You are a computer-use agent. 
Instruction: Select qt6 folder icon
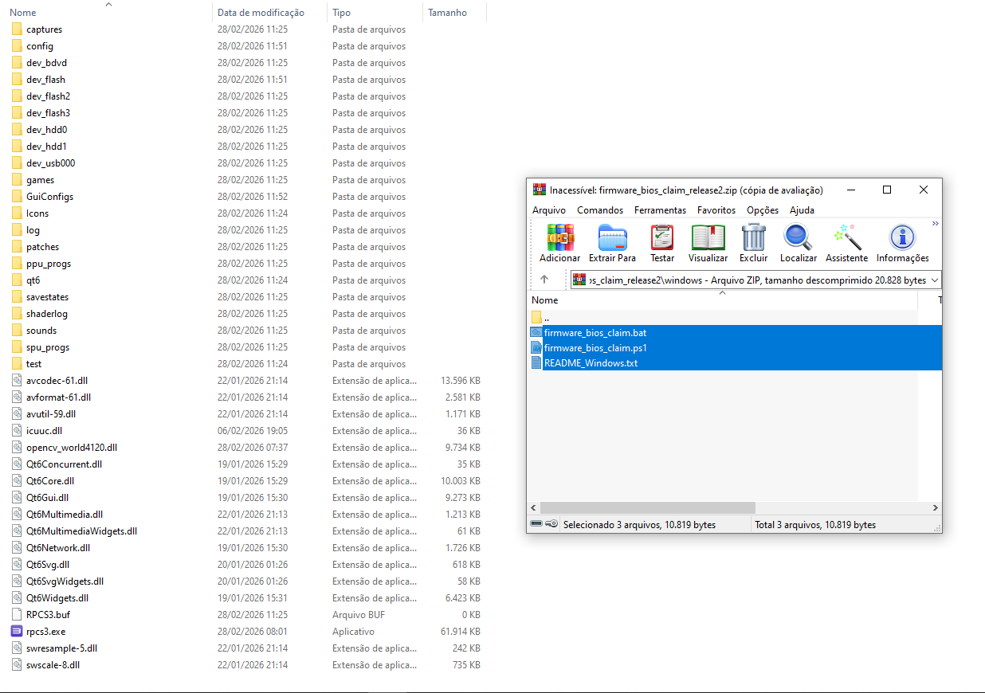click(x=17, y=280)
